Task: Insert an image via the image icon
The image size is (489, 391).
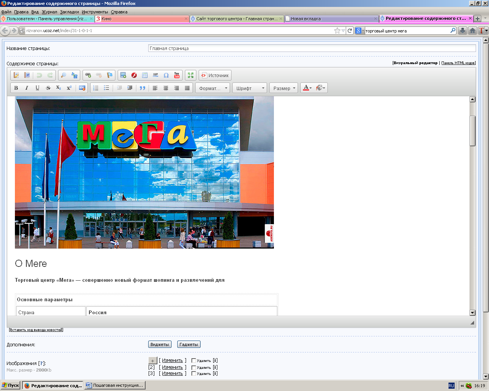Action: tap(123, 75)
